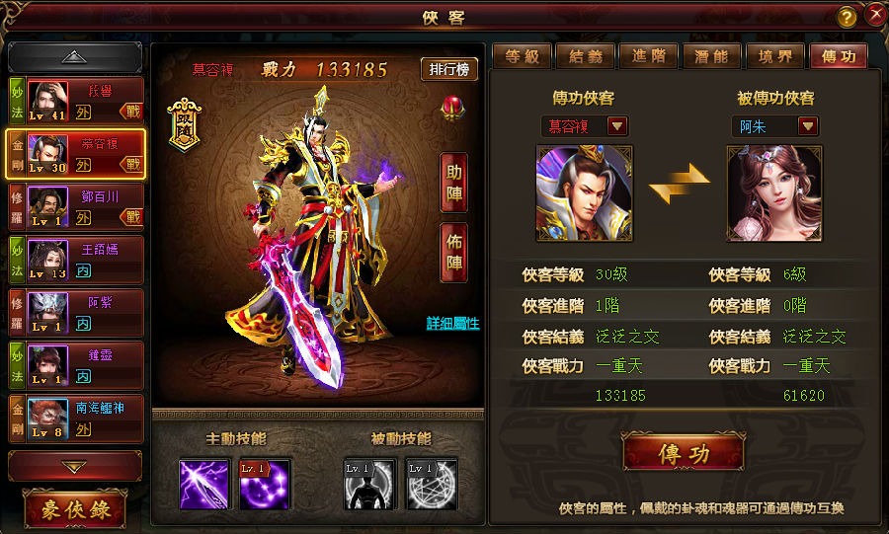Click the red 傳功 confirm button
Screen dimensions: 889x534
click(684, 452)
